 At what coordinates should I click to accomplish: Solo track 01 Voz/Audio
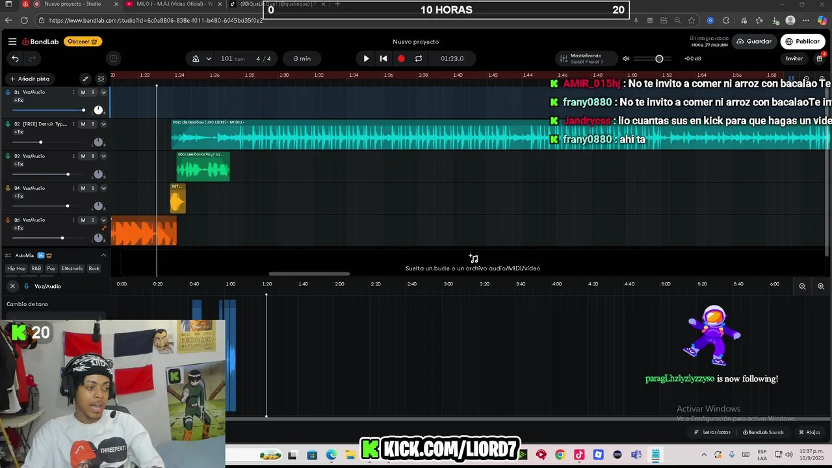pyautogui.click(x=92, y=92)
